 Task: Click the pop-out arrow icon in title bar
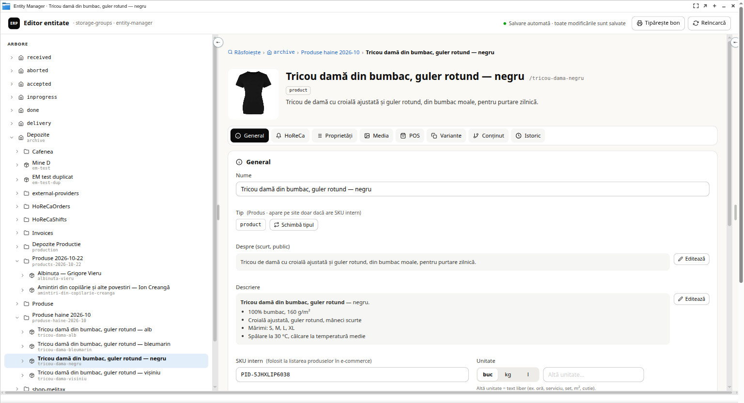705,6
